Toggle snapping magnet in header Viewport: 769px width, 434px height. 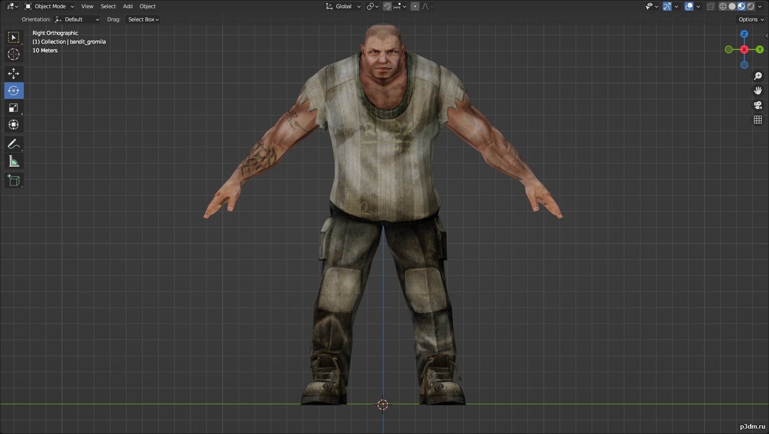click(x=387, y=6)
